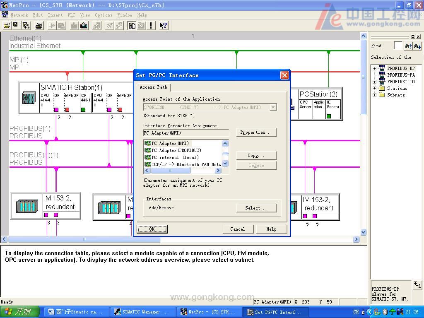424x318 pixels.
Task: Click the Bluetooth tray icon
Action: (385, 312)
